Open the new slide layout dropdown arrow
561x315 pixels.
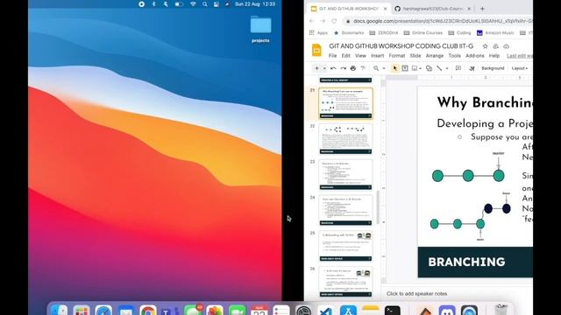324,68
